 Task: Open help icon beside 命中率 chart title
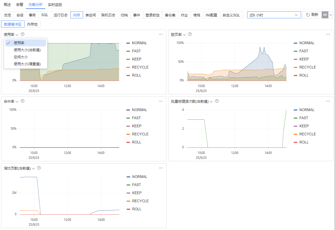click(x=23, y=101)
